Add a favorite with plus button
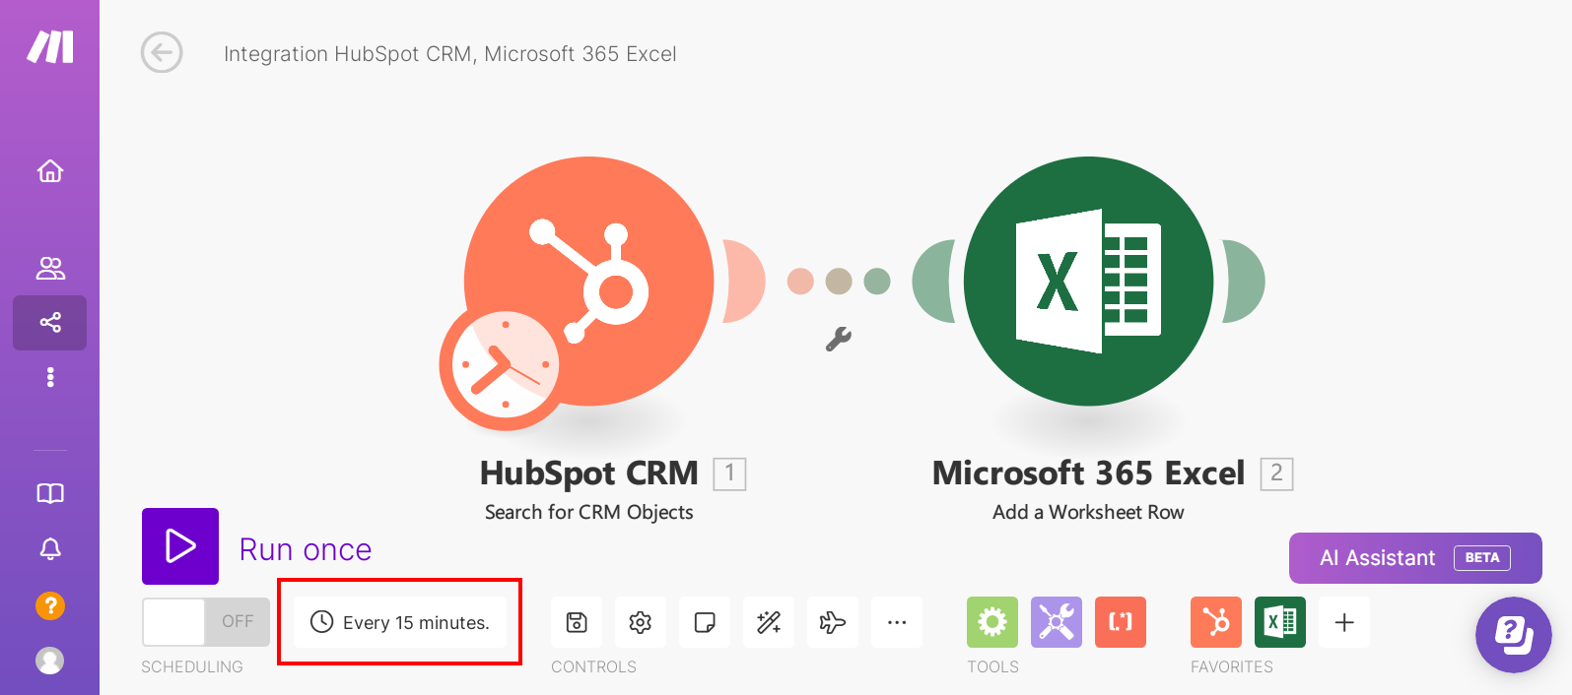 [x=1344, y=622]
